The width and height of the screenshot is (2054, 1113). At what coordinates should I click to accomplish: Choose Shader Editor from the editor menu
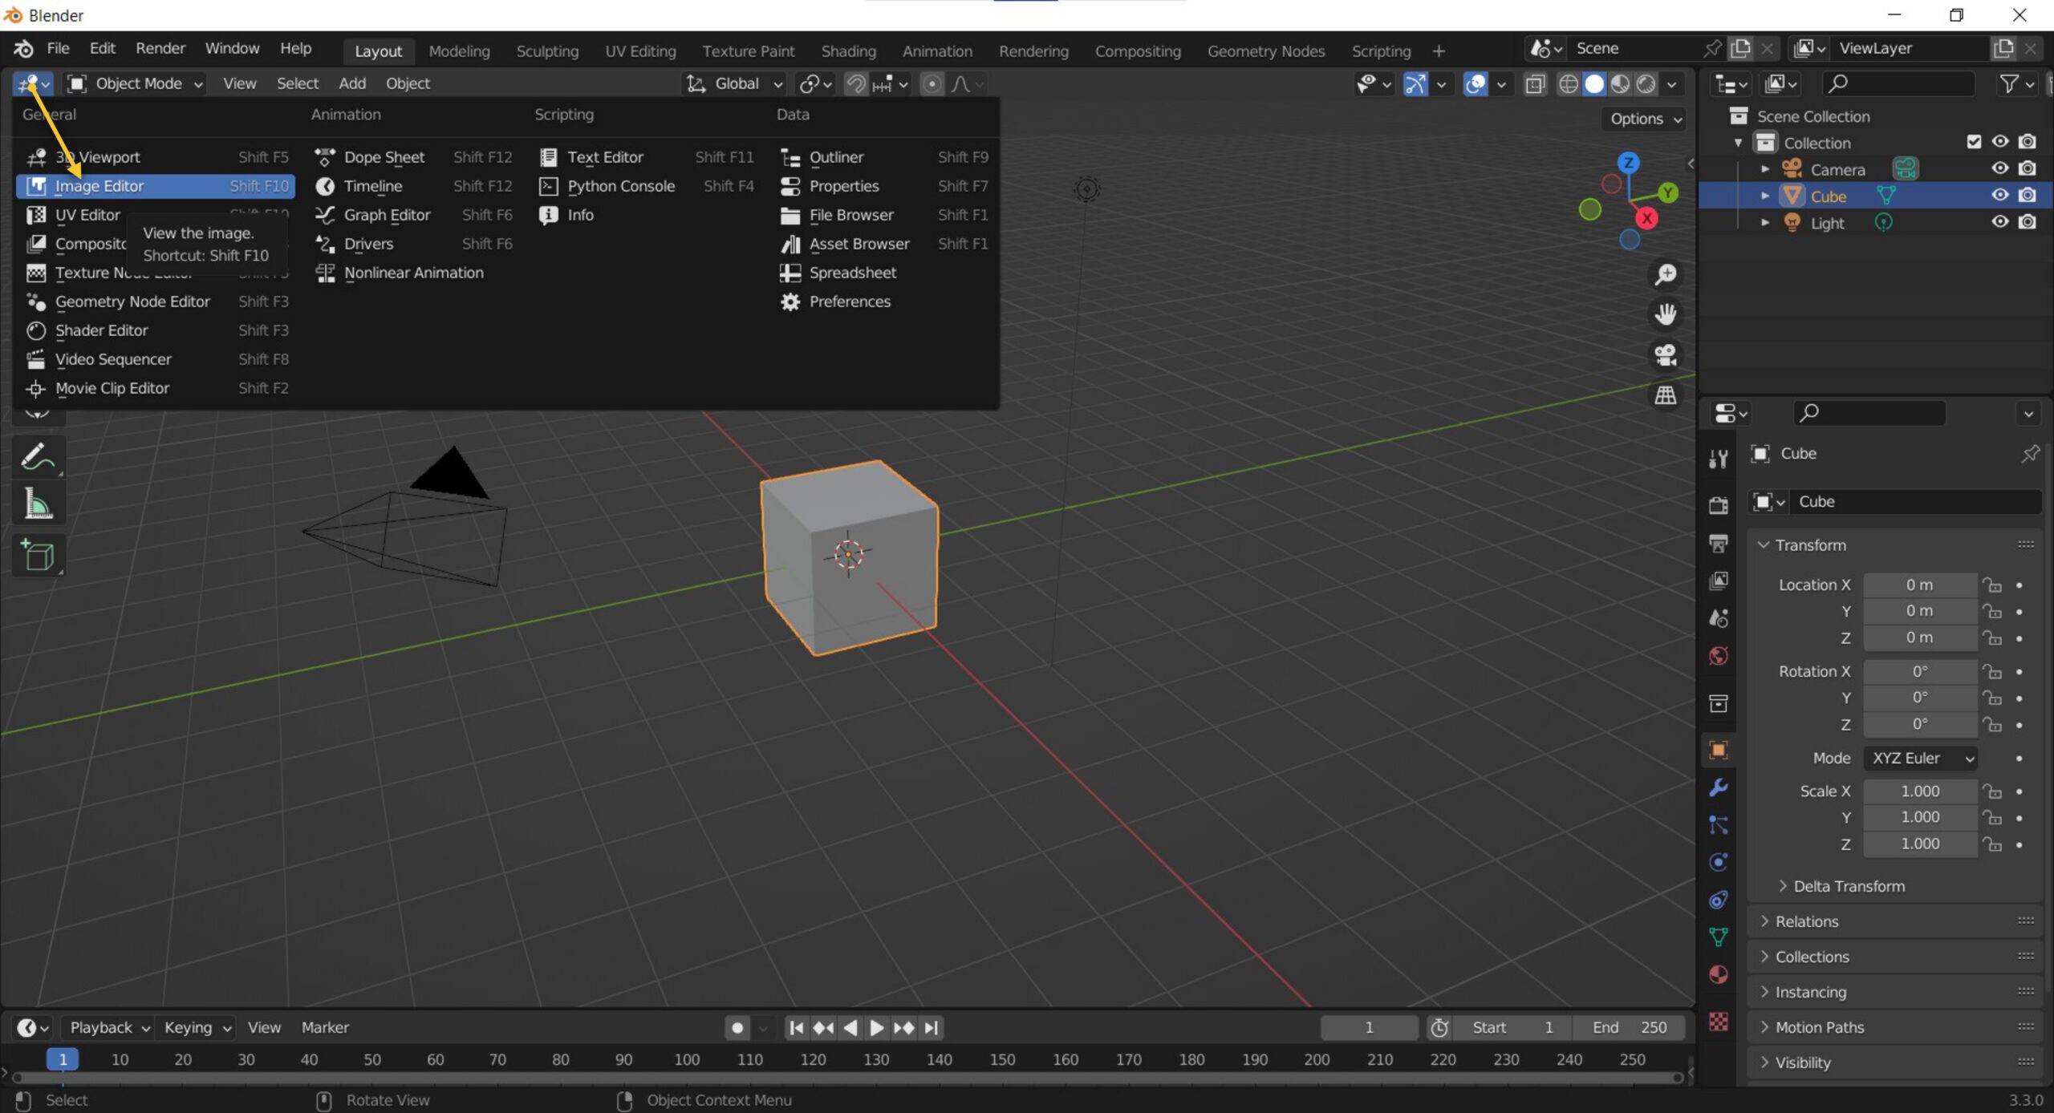101,330
